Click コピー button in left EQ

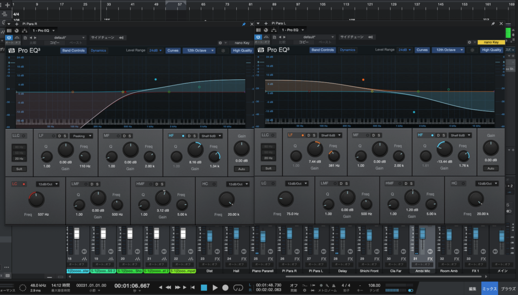point(55,43)
